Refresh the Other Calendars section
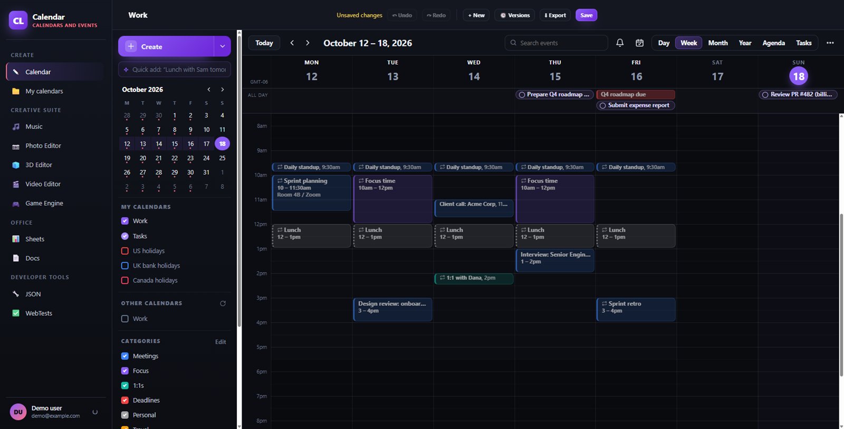This screenshot has height=429, width=844. pos(223,303)
